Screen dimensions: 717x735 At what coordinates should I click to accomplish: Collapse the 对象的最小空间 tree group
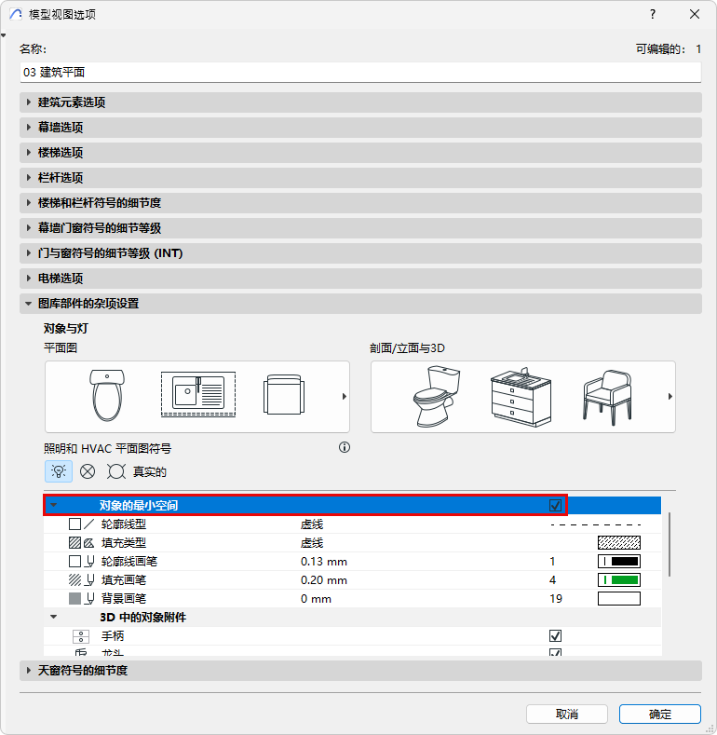coord(54,505)
